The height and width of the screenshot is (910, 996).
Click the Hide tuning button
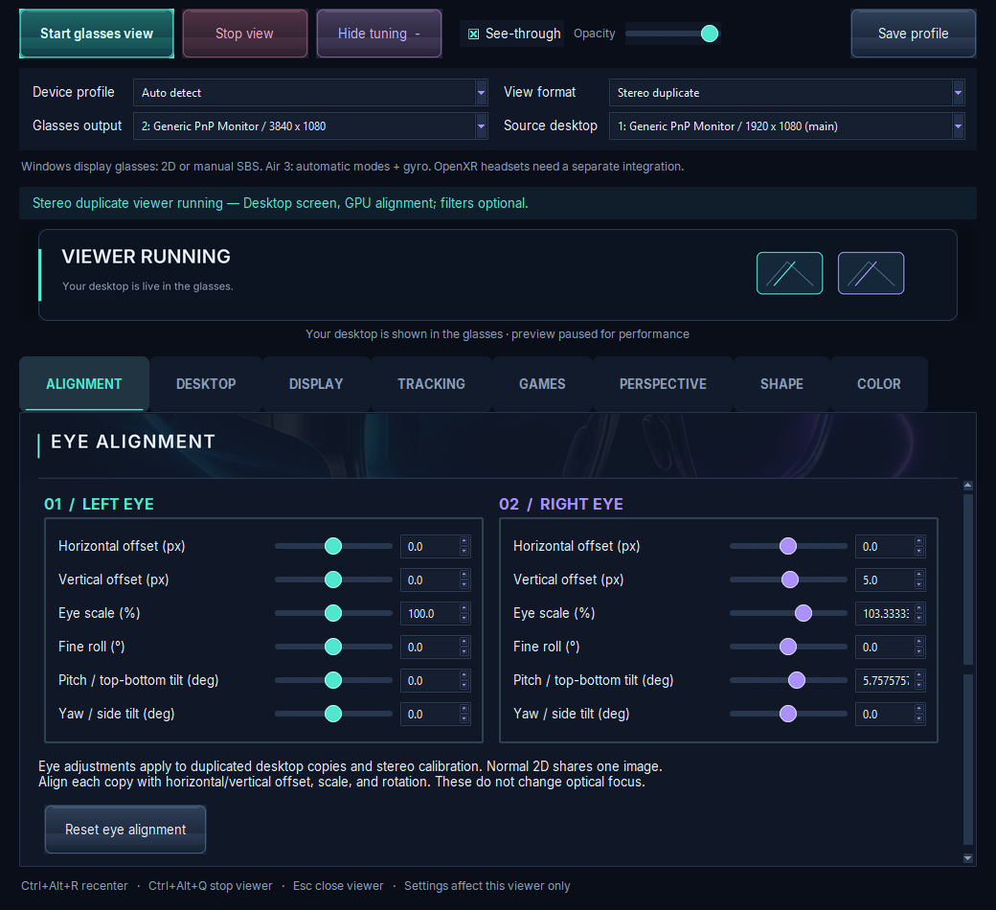378,34
